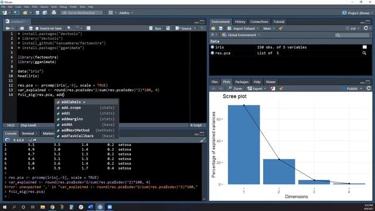Clear all plots with the broom icon

[x=281, y=89]
